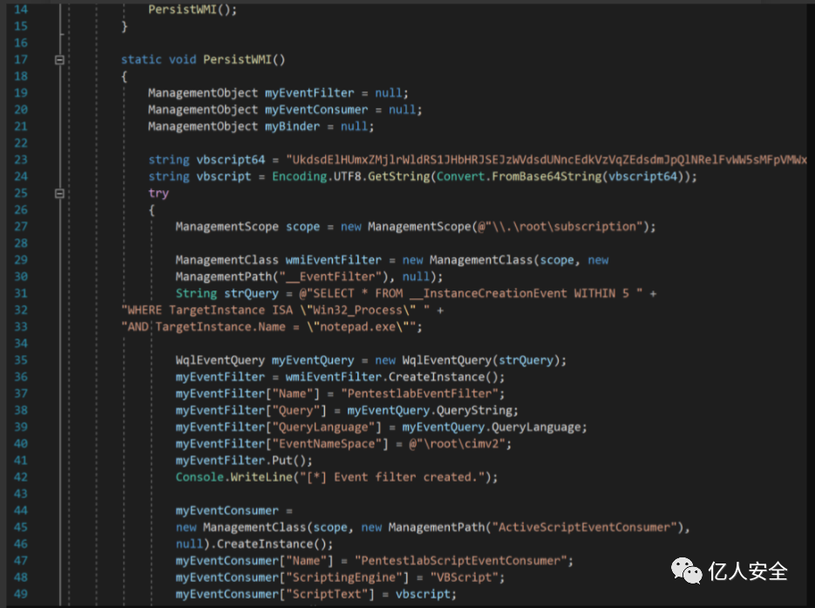Click Console.WriteLine event filter created line
The height and width of the screenshot is (608, 815).
point(336,477)
